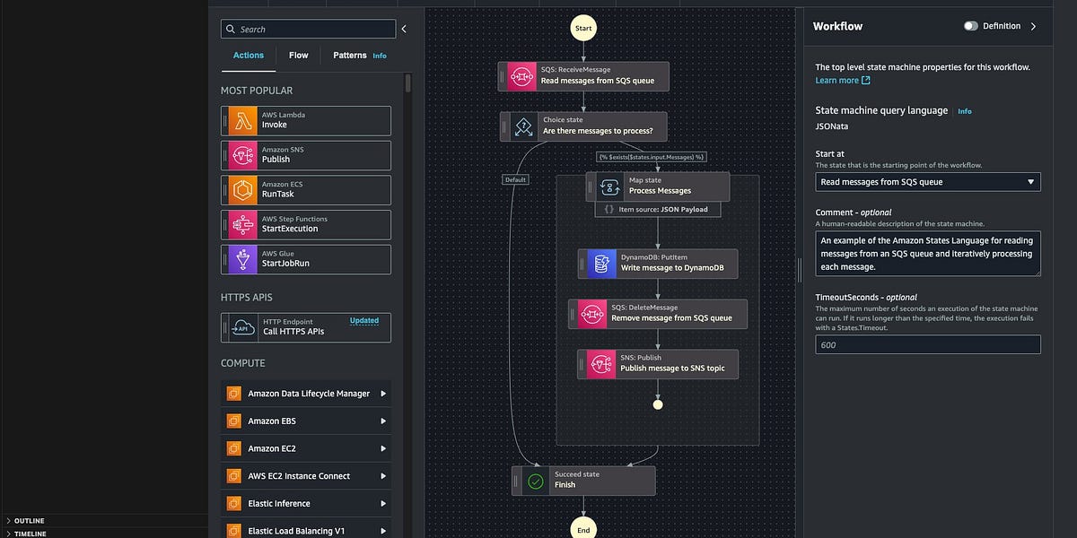Select the AWS Glue StartJobRun action
The image size is (1077, 538).
307,258
